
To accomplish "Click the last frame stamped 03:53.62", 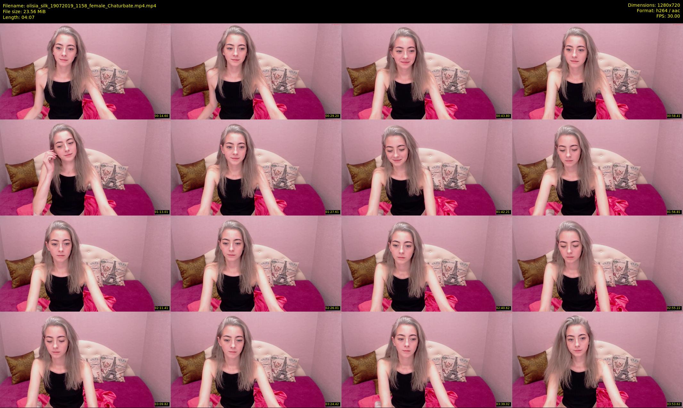I will pos(597,359).
